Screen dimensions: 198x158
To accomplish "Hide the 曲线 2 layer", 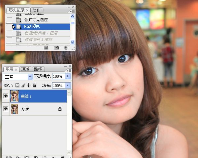I will click(x=6, y=96).
